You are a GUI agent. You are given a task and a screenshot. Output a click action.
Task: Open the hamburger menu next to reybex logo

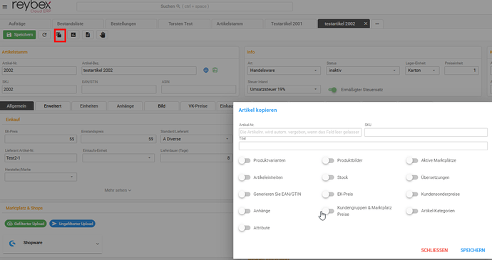coord(5,6)
